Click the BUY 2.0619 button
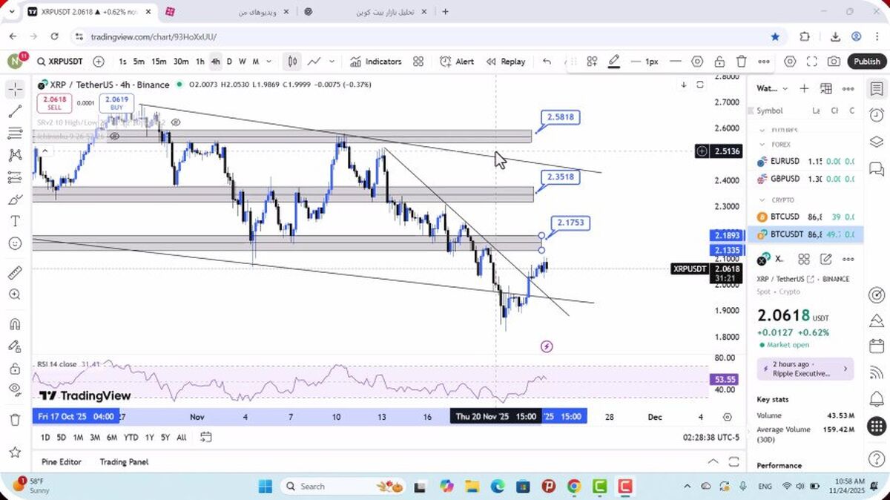Screen dimensions: 890x500 pyautogui.click(x=116, y=102)
